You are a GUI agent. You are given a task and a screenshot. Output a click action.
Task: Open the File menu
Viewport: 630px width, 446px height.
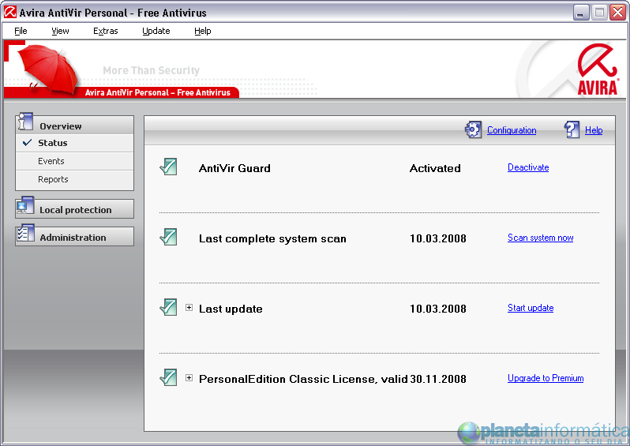[x=21, y=31]
